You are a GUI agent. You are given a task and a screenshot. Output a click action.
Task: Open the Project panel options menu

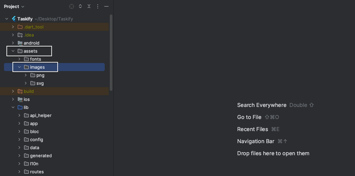pos(98,6)
